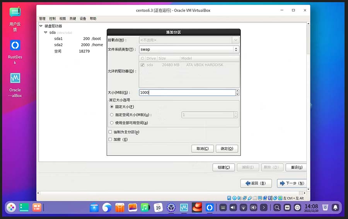348x219 pixels.
Task: Open the file manager in the dock
Action: point(94,208)
